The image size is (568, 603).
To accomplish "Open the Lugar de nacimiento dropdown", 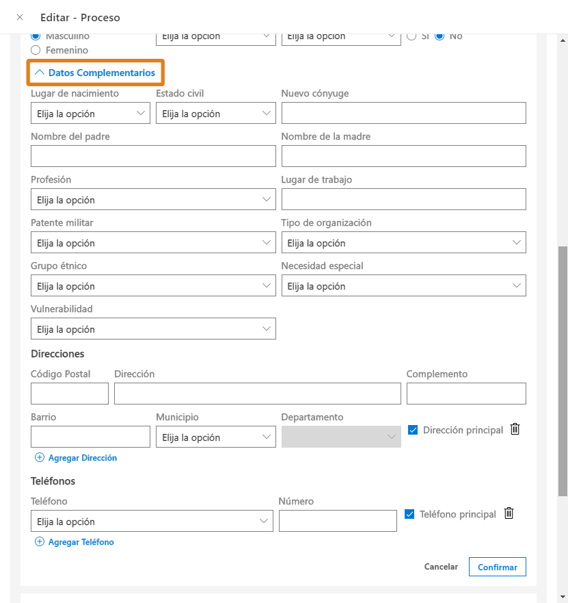I will click(x=90, y=113).
